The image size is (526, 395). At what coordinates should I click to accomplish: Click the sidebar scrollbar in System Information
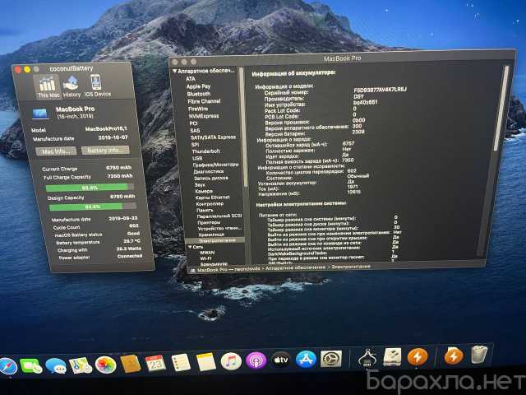pos(243,128)
